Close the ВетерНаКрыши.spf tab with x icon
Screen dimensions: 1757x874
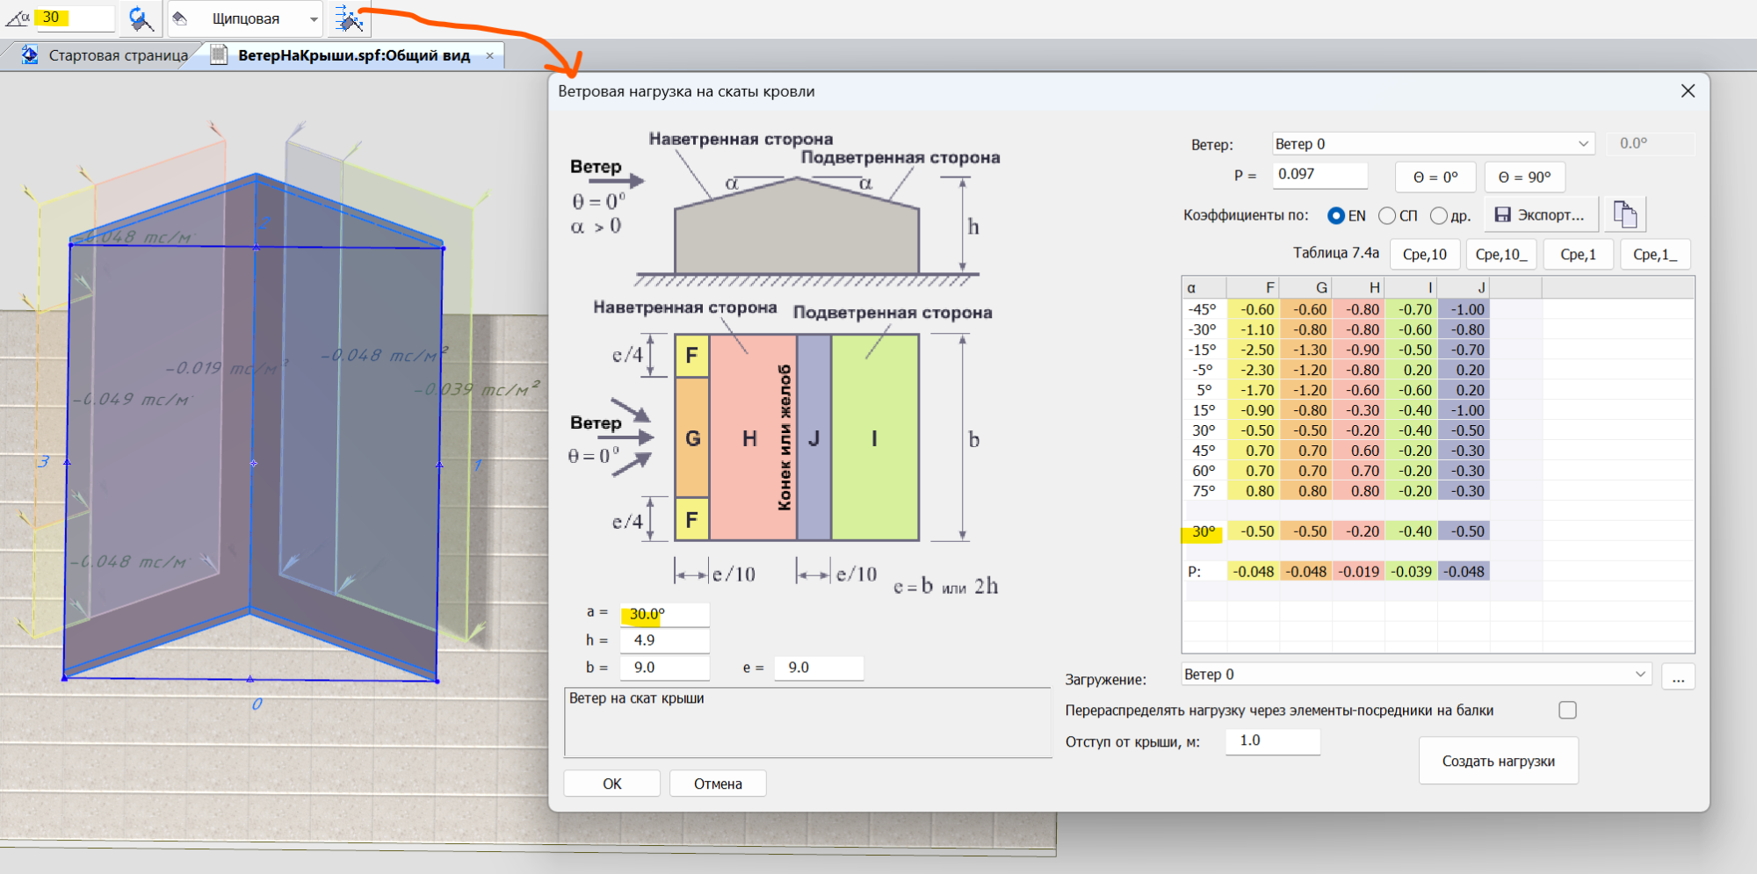(489, 55)
